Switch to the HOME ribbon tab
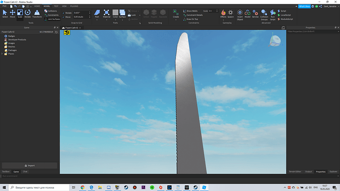This screenshot has width=340, height=191. 37,6
